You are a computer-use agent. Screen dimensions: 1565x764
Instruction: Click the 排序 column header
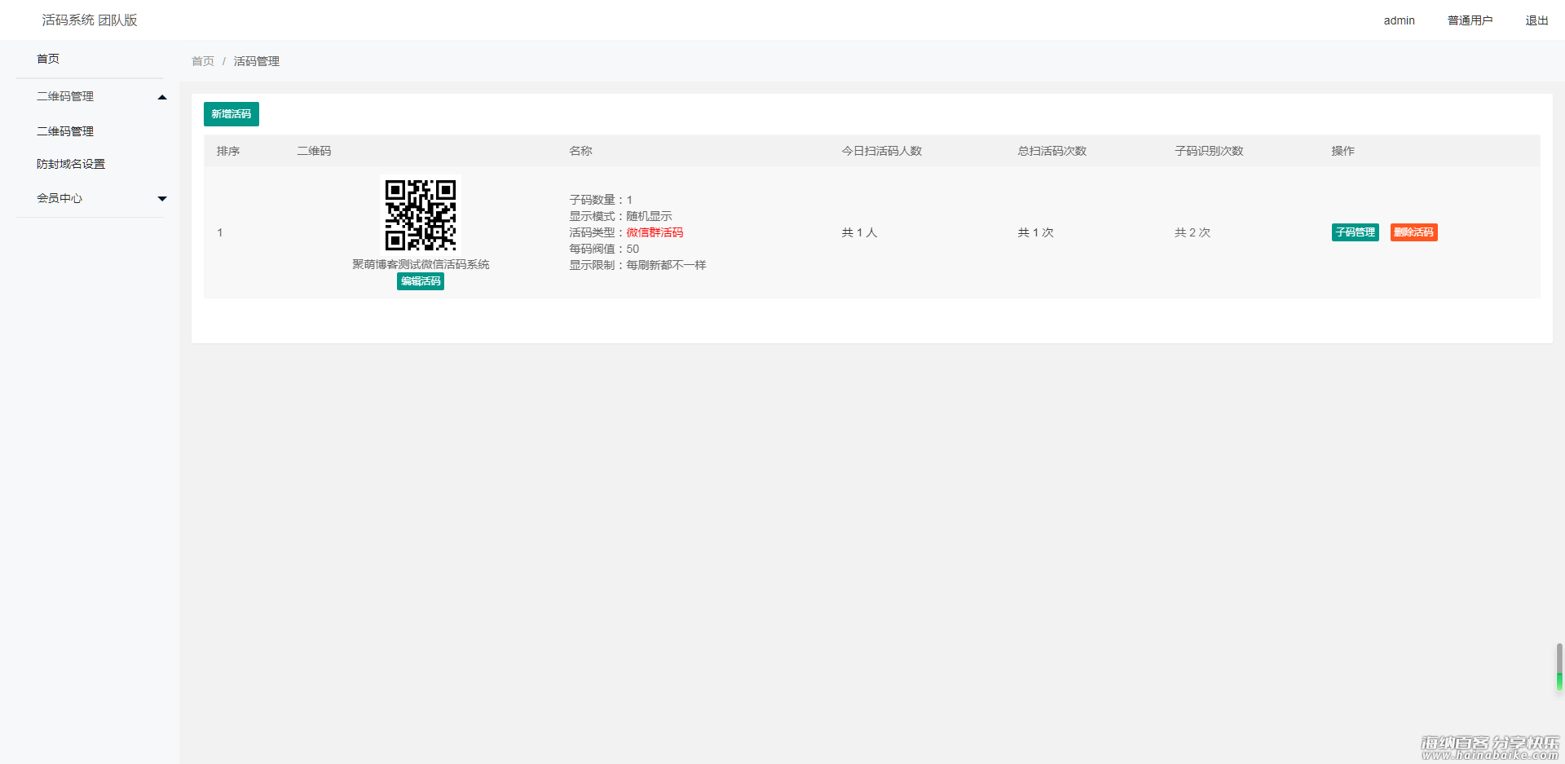[228, 151]
